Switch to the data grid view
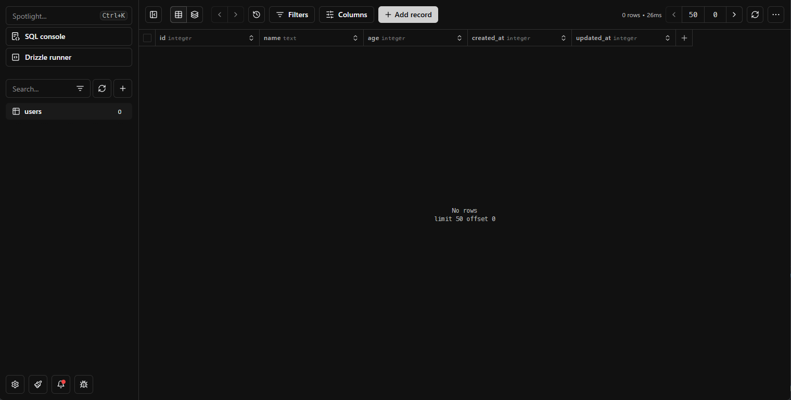This screenshot has height=400, width=791. pos(178,15)
